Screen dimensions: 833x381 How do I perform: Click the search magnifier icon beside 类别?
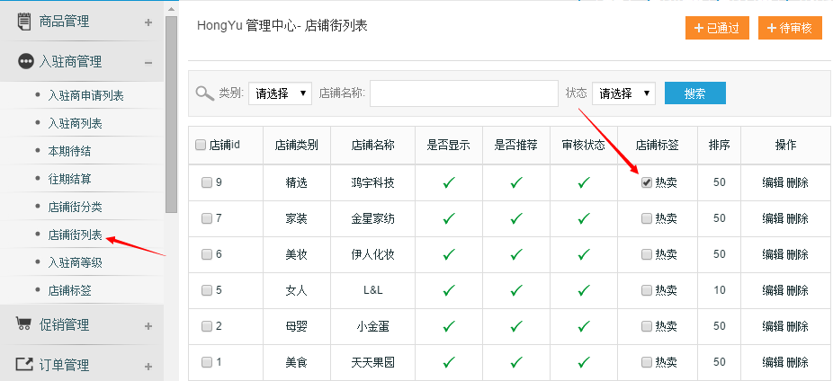204,93
